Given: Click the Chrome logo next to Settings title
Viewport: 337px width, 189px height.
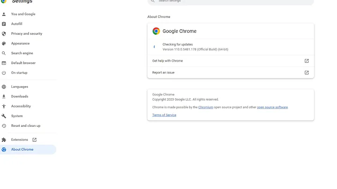Looking at the screenshot, I should tap(4, 1).
